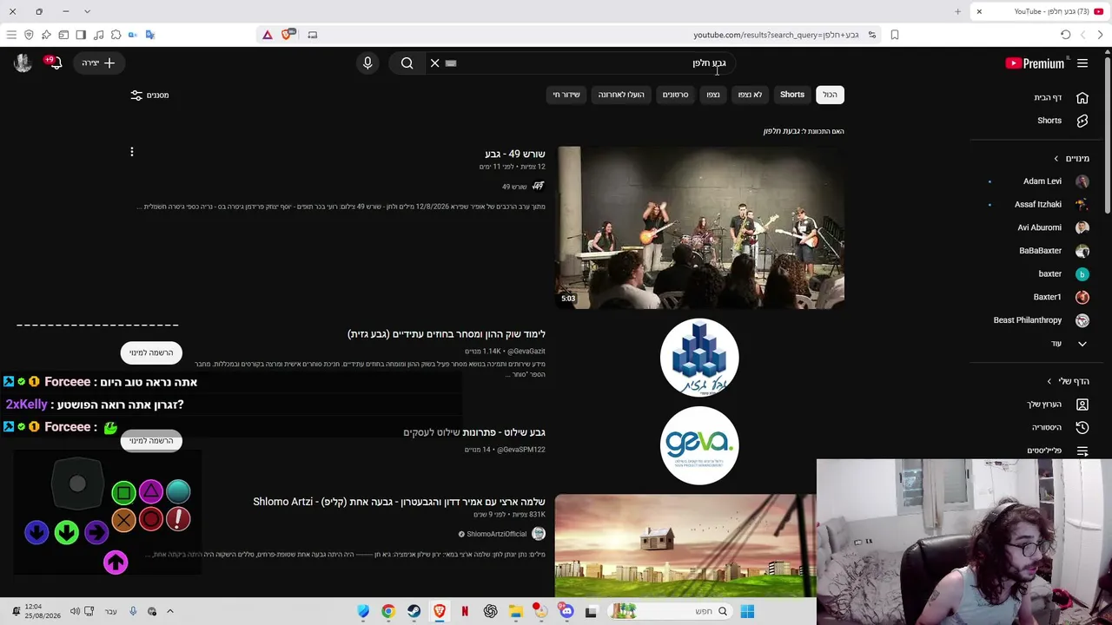Select the סרטונים filter chip
This screenshot has width=1112, height=625.
click(x=675, y=95)
